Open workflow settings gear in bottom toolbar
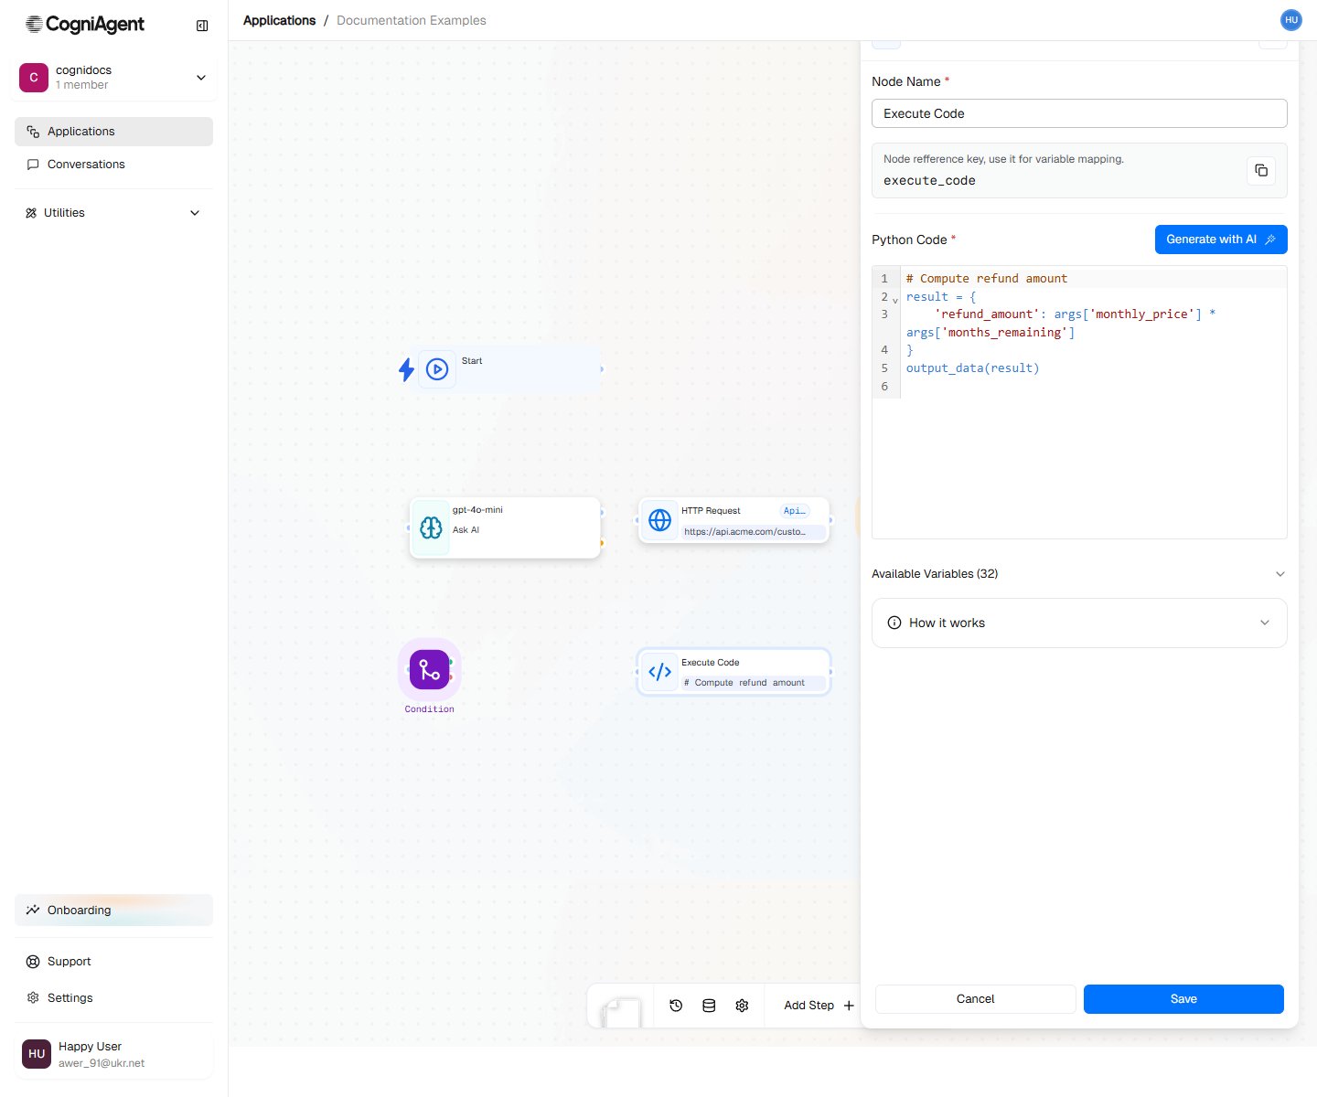 tap(742, 1006)
